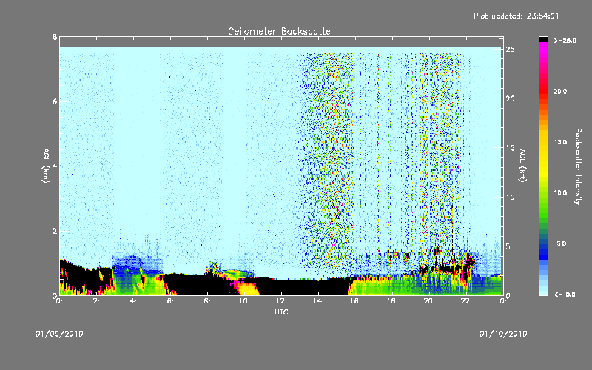
Task: Click the "10" tick on kft axis
Action: 511,197
